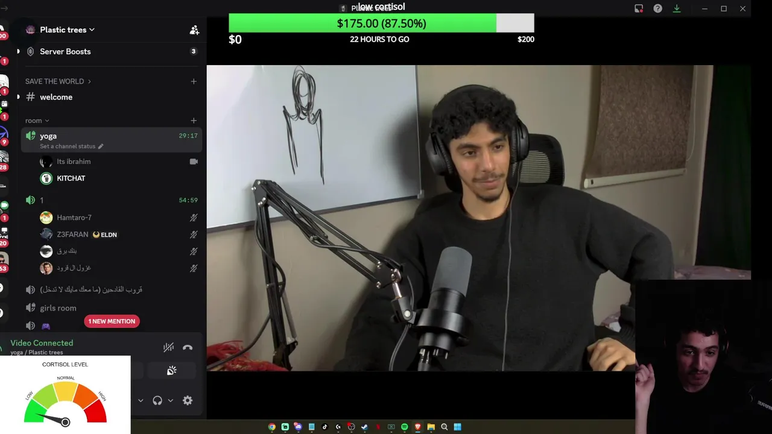Open TikTok from the taskbar

(324, 427)
